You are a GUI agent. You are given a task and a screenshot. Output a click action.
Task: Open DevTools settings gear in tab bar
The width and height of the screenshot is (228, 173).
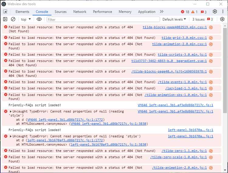click(x=215, y=12)
